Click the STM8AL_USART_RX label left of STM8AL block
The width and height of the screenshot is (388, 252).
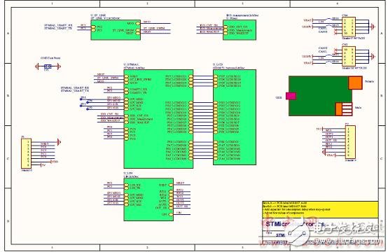(75, 87)
